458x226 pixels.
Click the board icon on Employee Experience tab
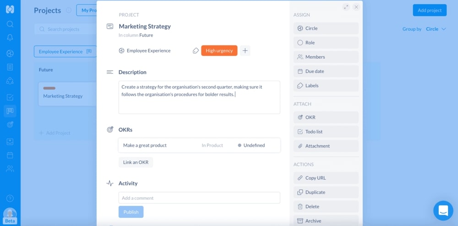89,51
